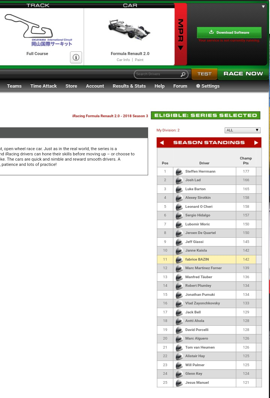270x398 pixels.
Task: Click the search magnifier icon
Action: 183,75
